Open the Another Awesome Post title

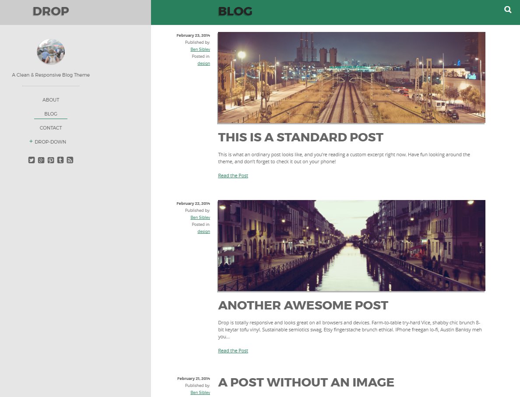click(303, 306)
